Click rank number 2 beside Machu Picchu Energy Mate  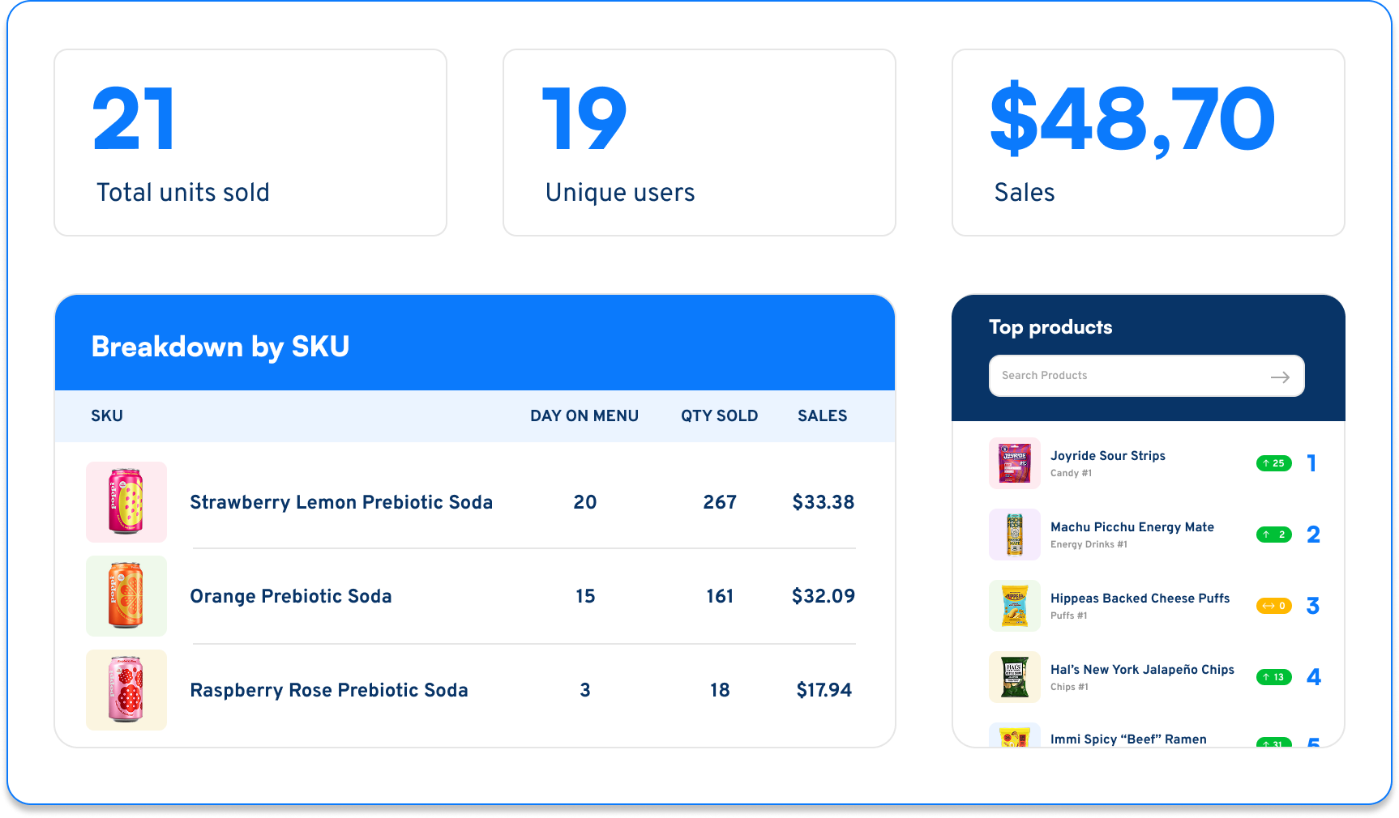tap(1313, 535)
